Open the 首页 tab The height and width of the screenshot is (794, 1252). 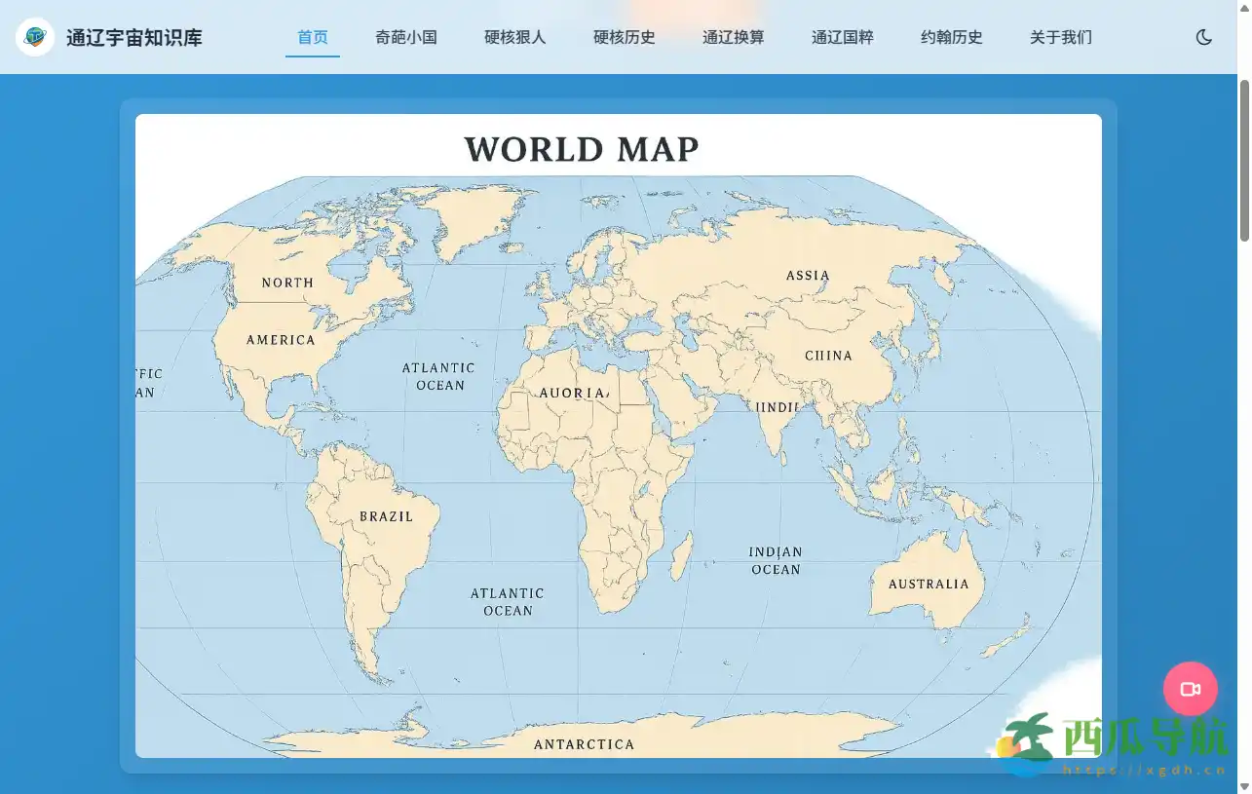coord(313,37)
